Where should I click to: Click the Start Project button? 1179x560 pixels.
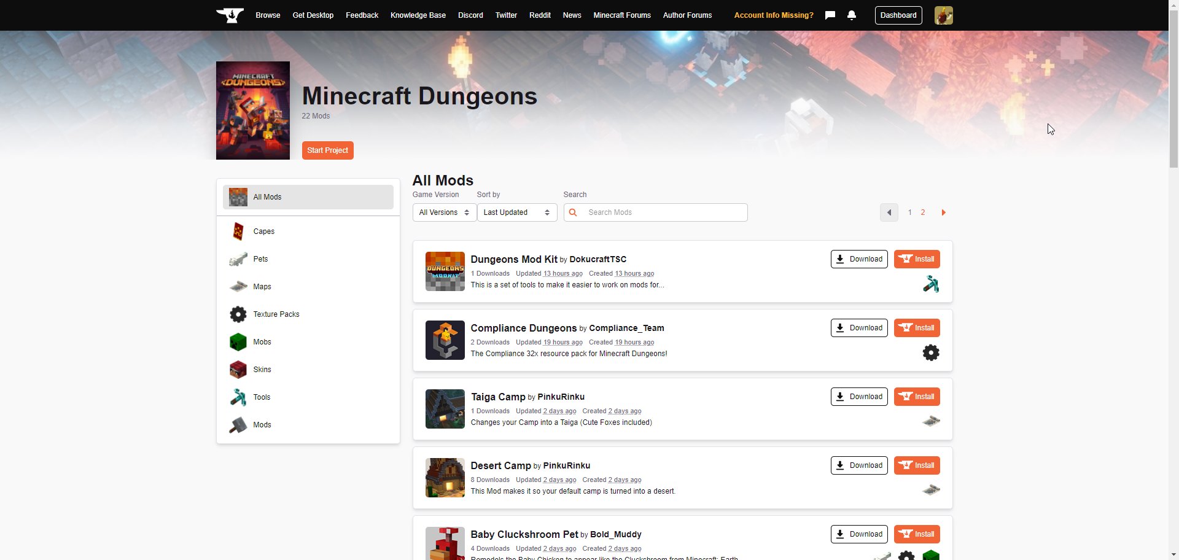[327, 150]
